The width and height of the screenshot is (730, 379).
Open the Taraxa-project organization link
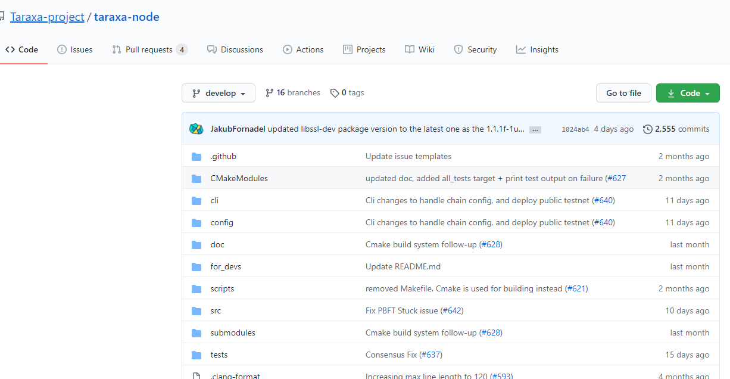click(x=47, y=17)
